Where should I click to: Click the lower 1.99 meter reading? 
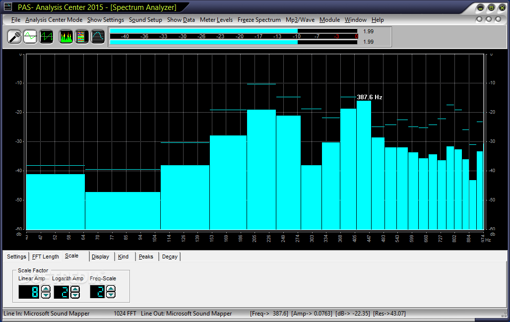click(x=369, y=42)
